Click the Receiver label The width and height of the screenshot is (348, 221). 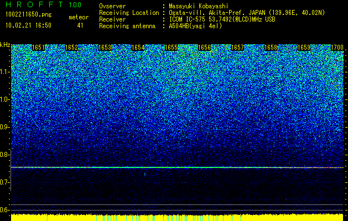click(x=112, y=19)
